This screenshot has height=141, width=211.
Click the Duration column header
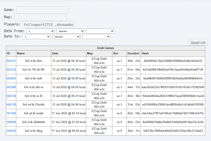click(134, 53)
